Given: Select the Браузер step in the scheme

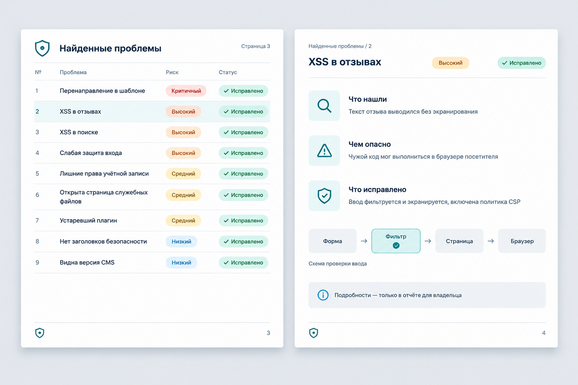Looking at the screenshot, I should (522, 241).
